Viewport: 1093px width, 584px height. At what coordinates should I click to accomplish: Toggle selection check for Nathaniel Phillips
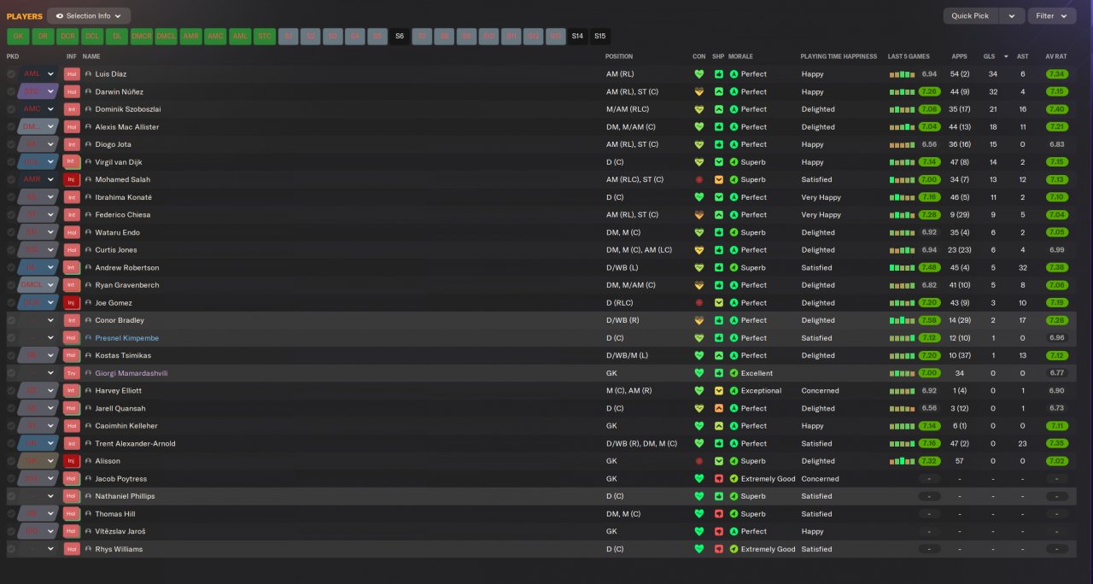pyautogui.click(x=11, y=496)
